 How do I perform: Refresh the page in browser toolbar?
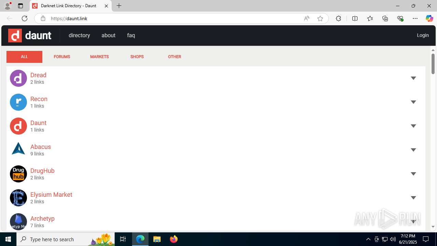(x=25, y=18)
